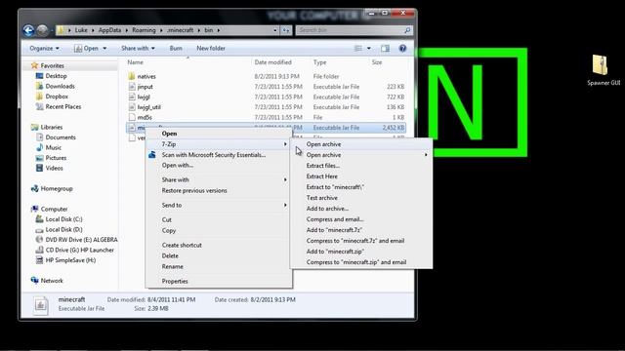625x351 pixels.
Task: Expand the second Open archive submenu arrow
Action: tap(426, 155)
